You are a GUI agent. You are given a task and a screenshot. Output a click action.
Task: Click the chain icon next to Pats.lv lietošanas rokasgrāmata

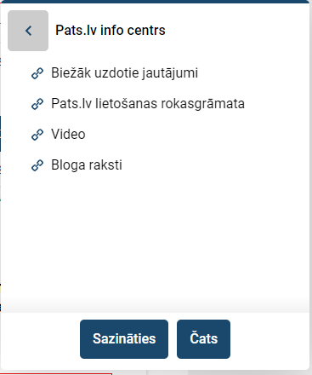37,104
